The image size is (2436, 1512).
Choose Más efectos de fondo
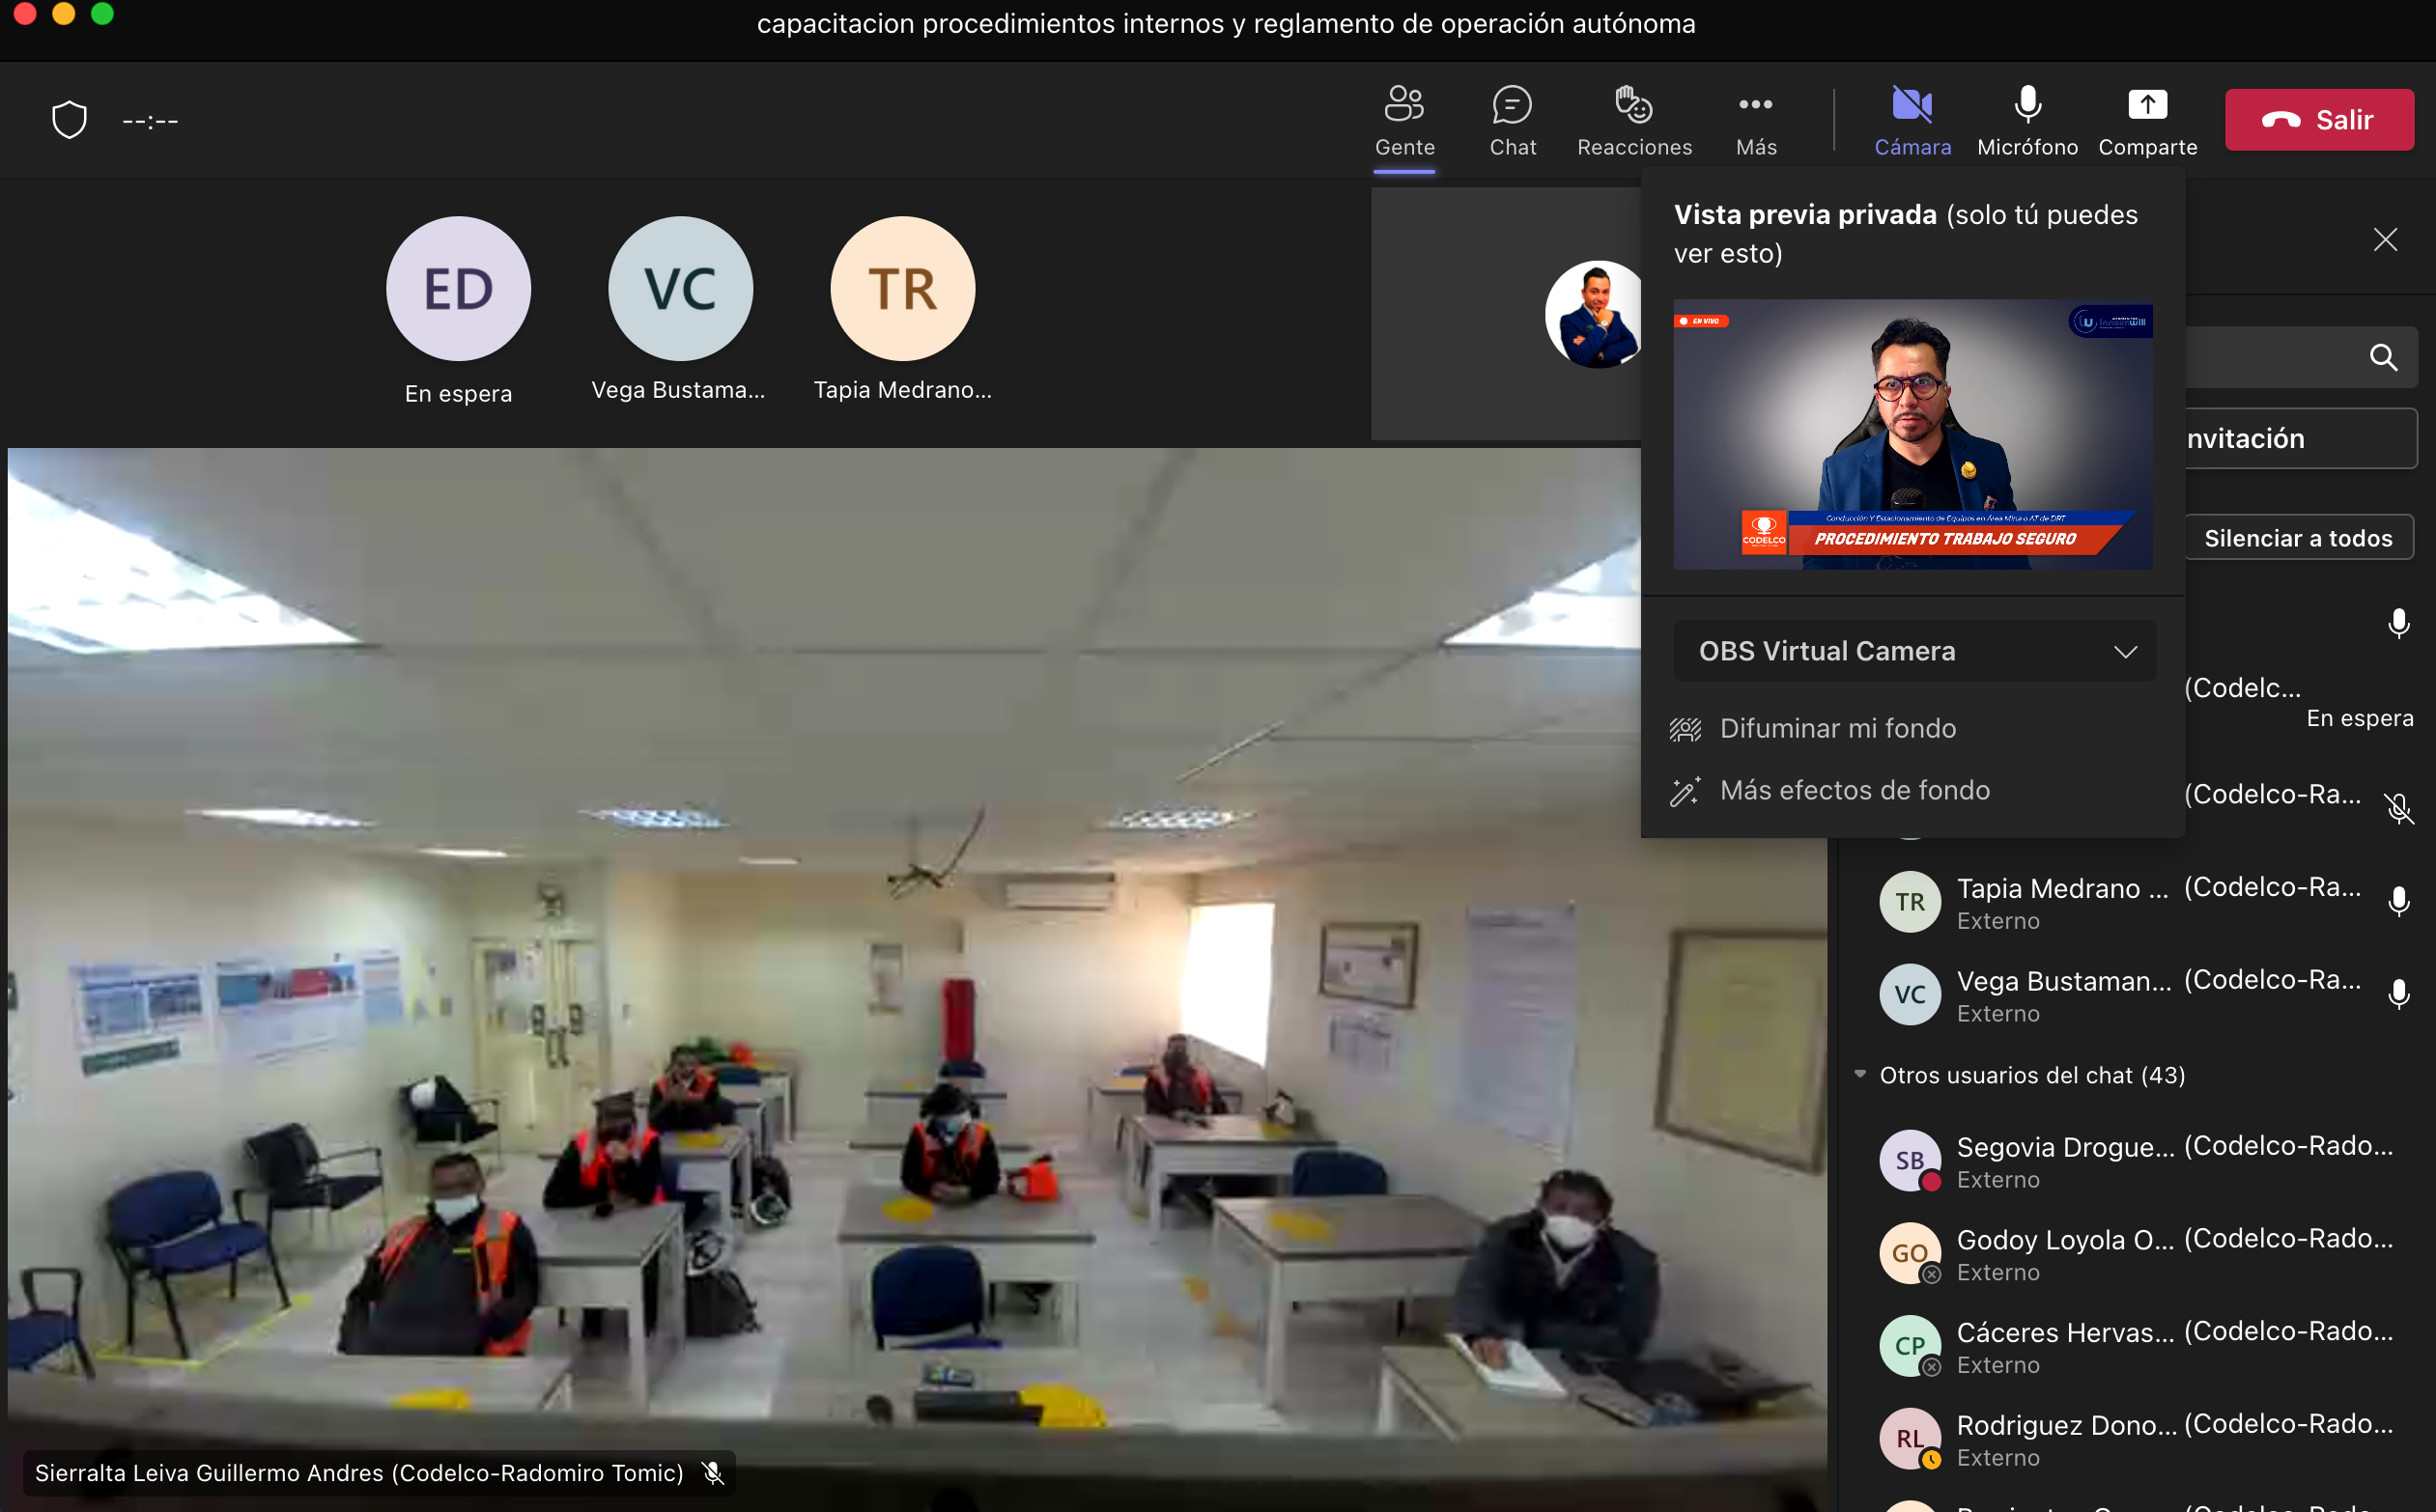pos(1854,790)
